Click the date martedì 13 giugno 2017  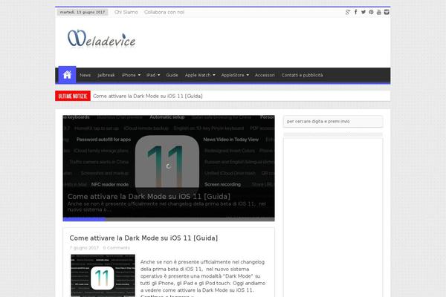tap(83, 12)
